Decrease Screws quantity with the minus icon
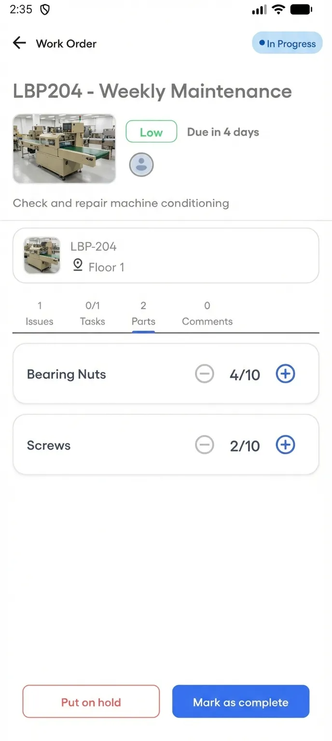This screenshot has width=332, height=741. pos(205,445)
